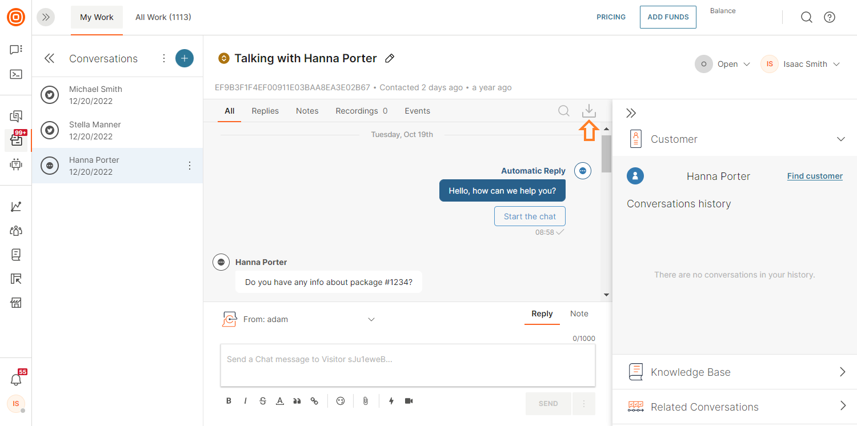Open the notifications bell icon
857x426 pixels.
[16, 380]
